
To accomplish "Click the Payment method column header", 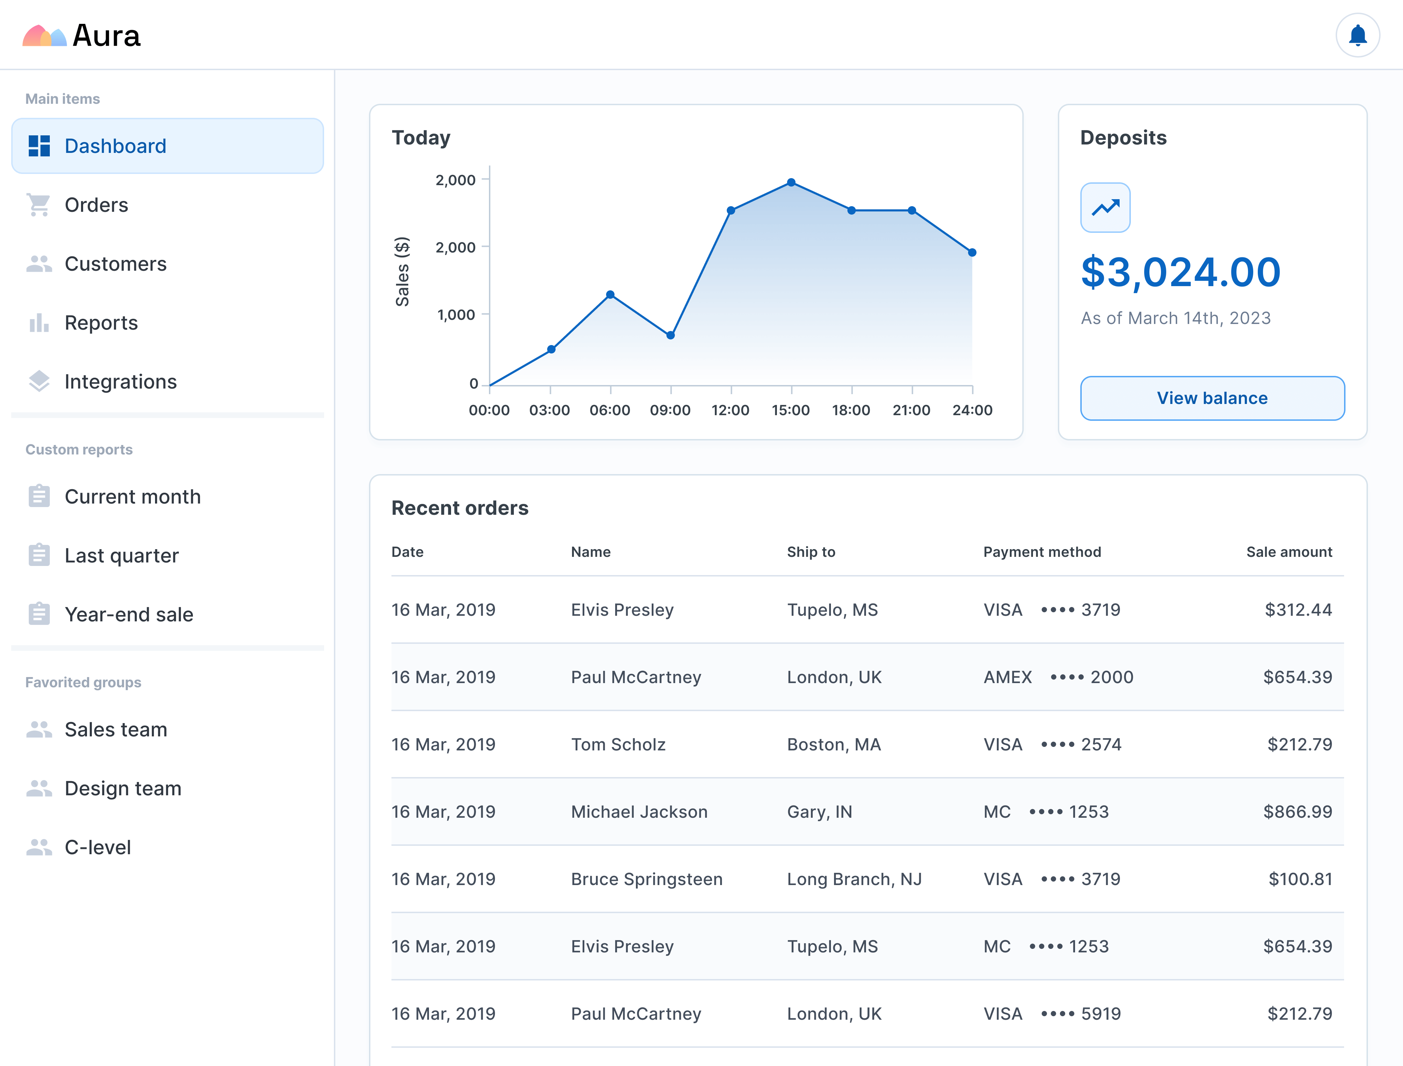I will click(1042, 552).
